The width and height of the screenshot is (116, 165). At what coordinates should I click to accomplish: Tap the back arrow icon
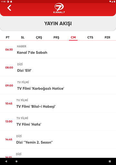[9, 8]
